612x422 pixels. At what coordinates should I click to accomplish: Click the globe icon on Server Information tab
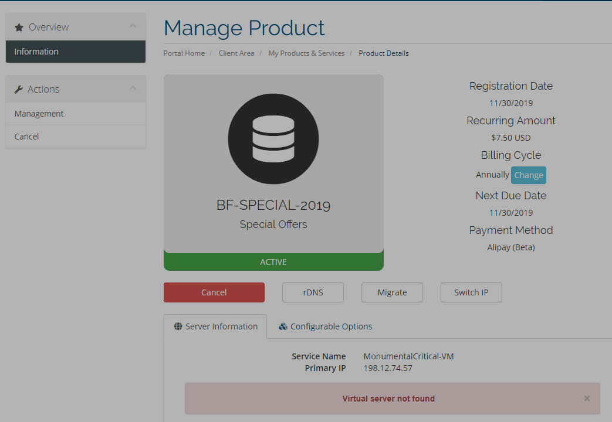pos(178,326)
